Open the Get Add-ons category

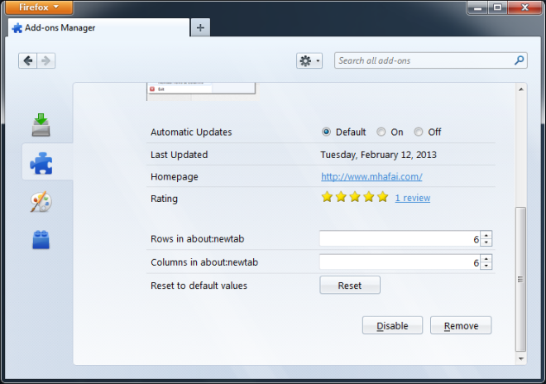pos(41,125)
